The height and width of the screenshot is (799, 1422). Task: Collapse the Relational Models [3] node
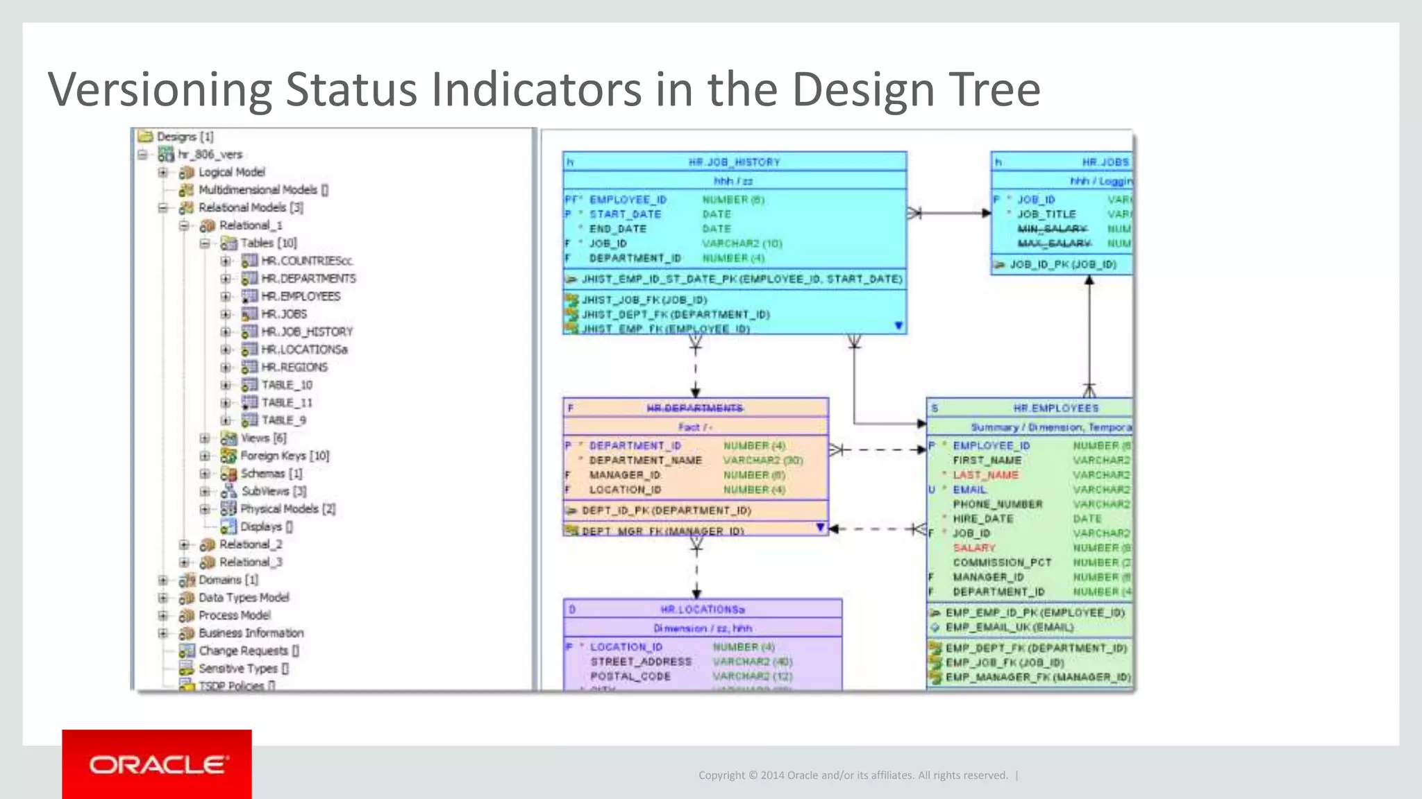coord(163,207)
